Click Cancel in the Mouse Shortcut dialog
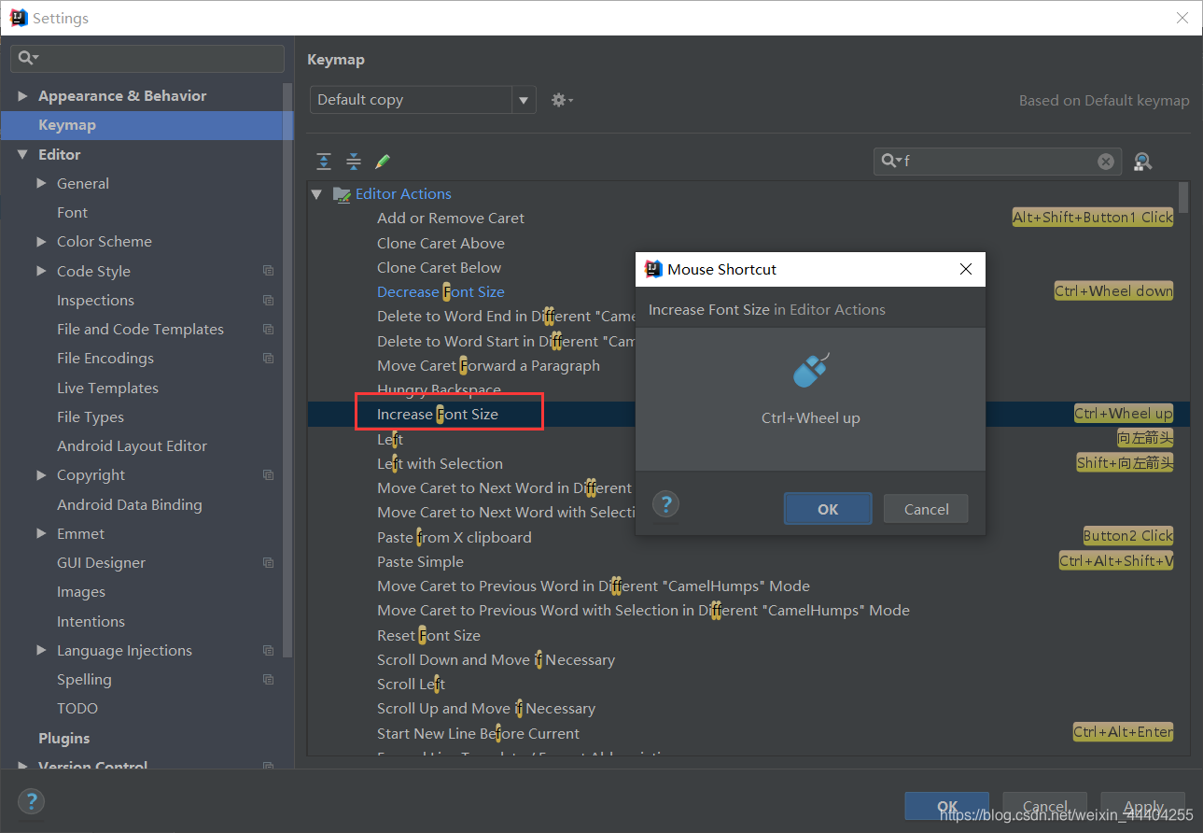The height and width of the screenshot is (833, 1203). tap(926, 509)
